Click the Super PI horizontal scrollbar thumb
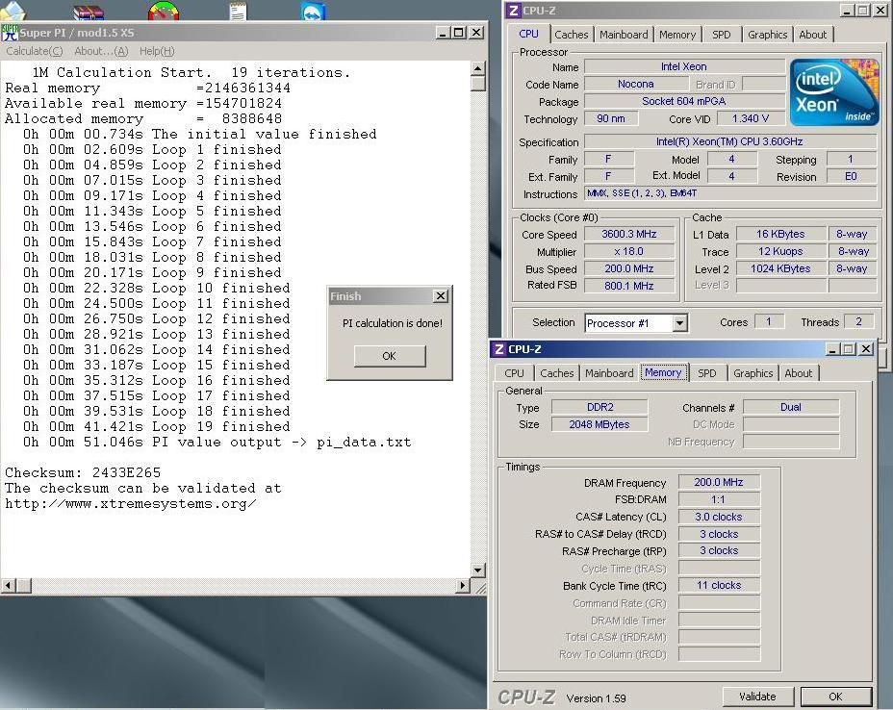The width and height of the screenshot is (893, 710). click(24, 585)
